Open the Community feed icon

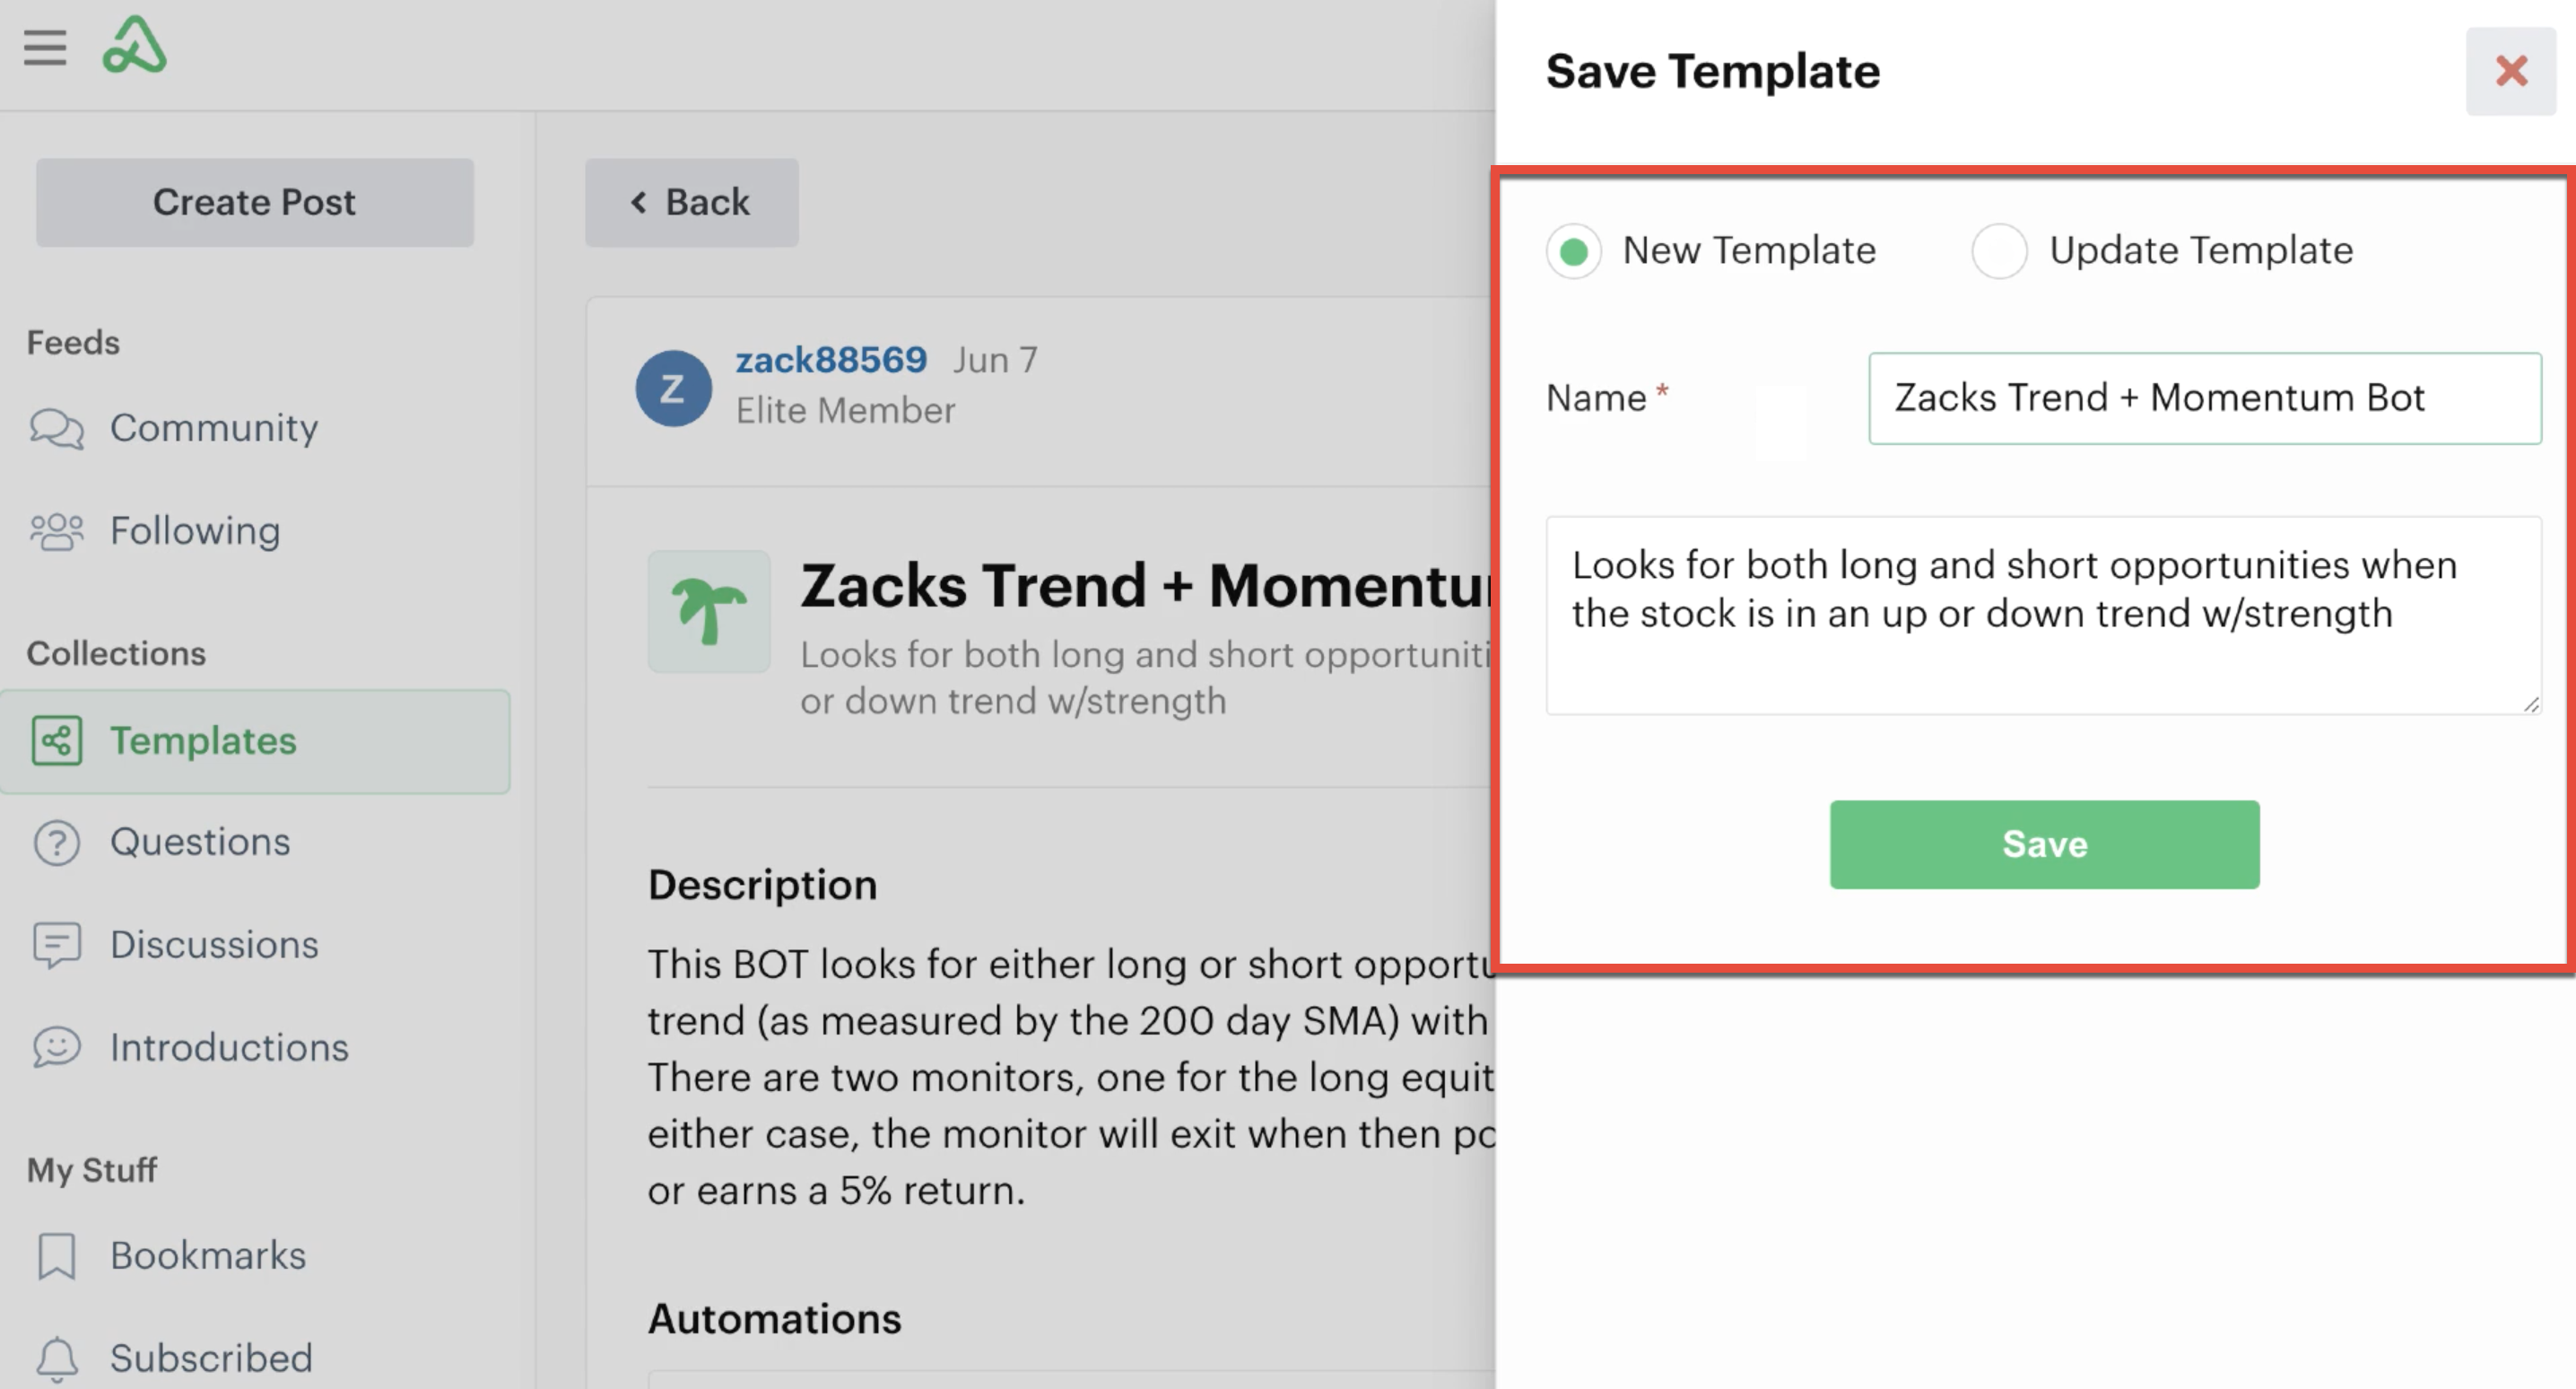(56, 428)
